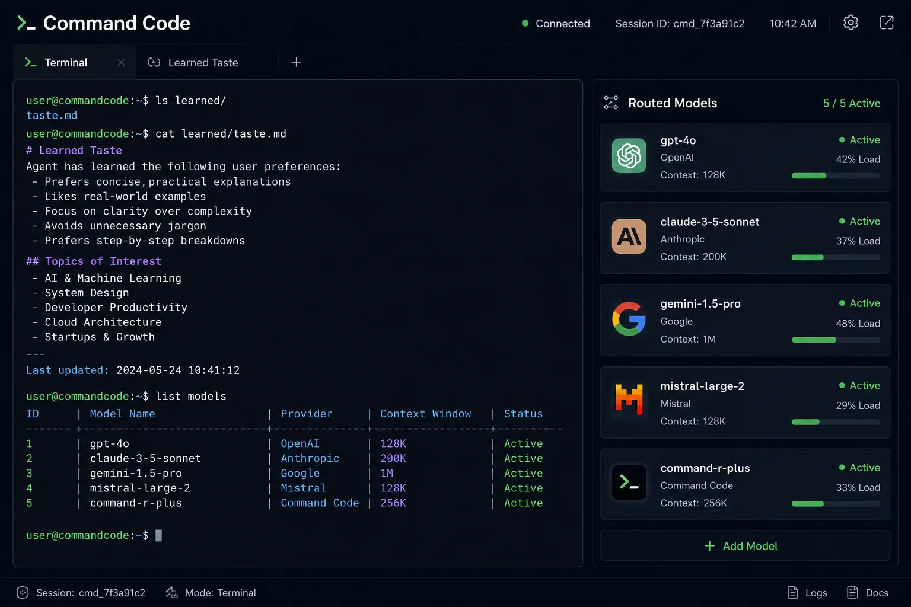Viewport: 911px width, 607px height.
Task: Click the Command Code logo icon
Action: (x=26, y=23)
